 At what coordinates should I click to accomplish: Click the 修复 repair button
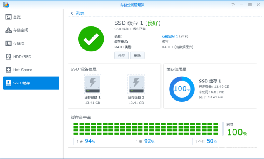[x=121, y=56]
